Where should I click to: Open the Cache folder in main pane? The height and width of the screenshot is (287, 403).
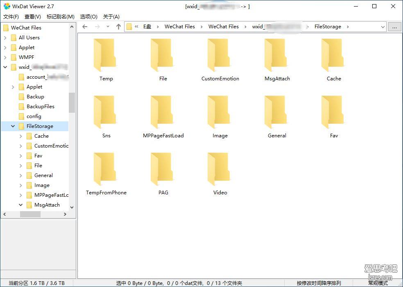coord(333,55)
